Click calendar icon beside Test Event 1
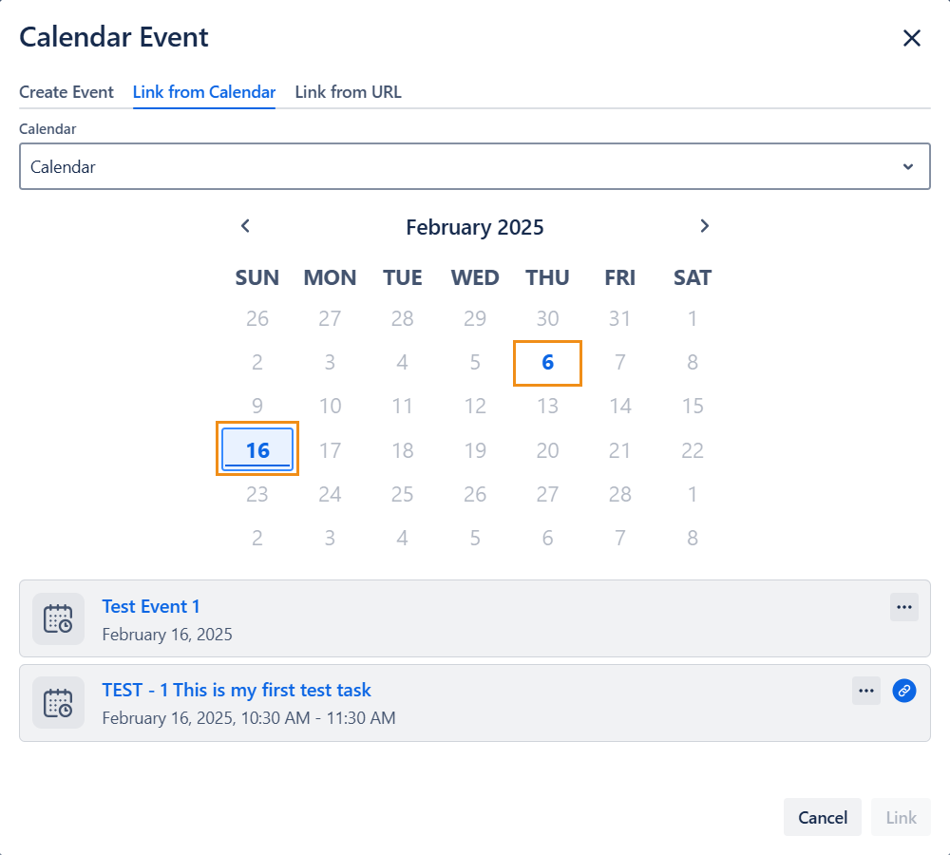 coord(58,618)
